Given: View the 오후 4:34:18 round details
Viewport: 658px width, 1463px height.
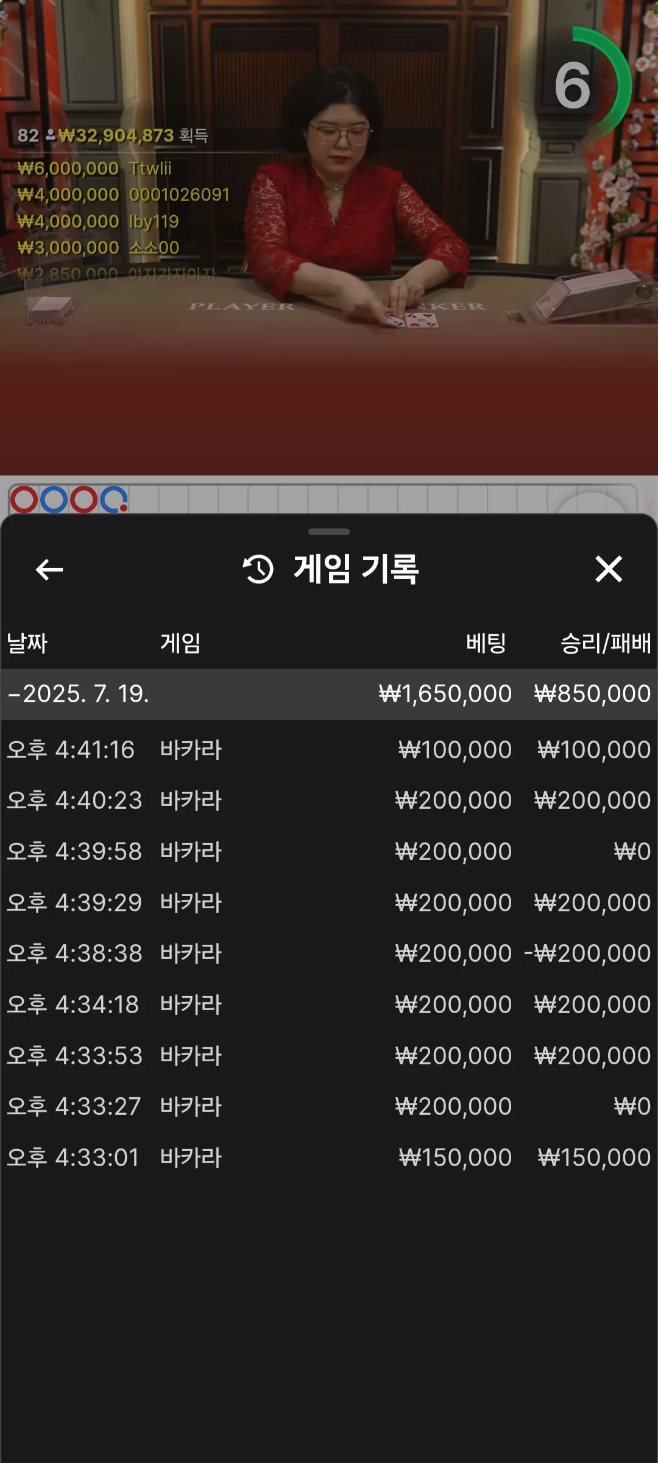Looking at the screenshot, I should [x=329, y=1005].
